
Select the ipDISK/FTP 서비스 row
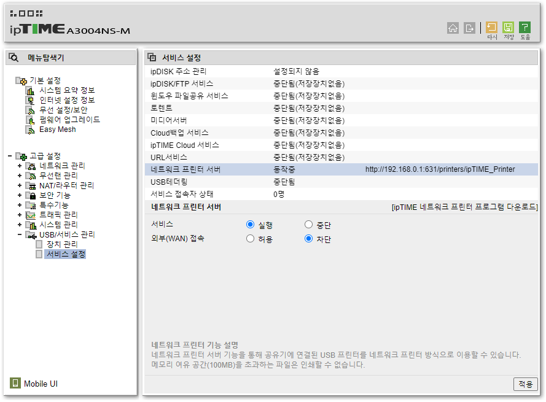(341, 84)
